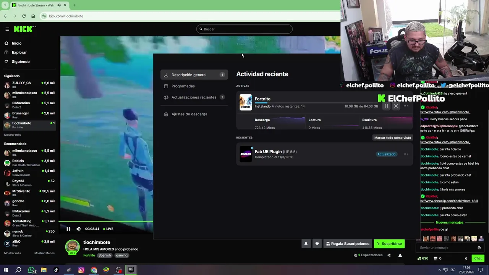Expand Mostrar más under Siguiendo

pos(13,135)
